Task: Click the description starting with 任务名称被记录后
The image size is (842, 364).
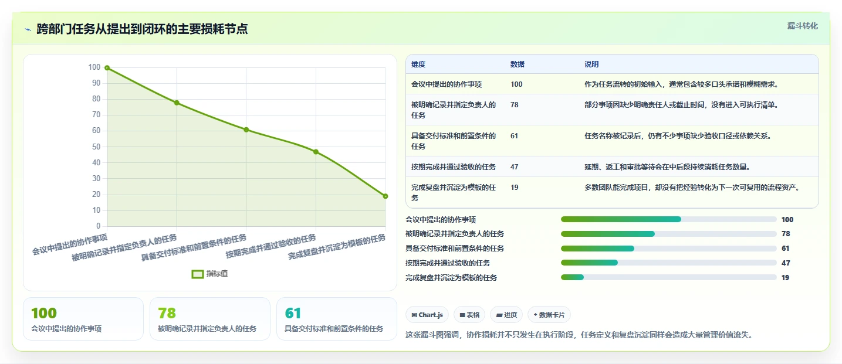Action: (x=678, y=136)
